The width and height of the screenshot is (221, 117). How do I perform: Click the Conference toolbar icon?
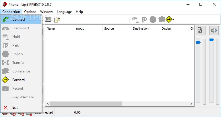[x=162, y=19]
